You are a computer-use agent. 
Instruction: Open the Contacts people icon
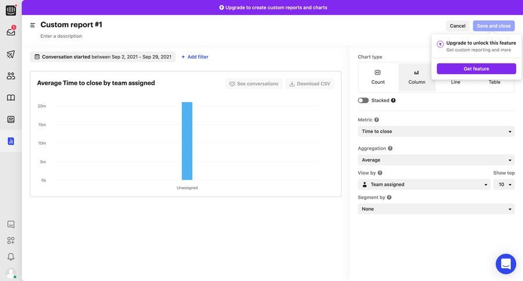10,76
